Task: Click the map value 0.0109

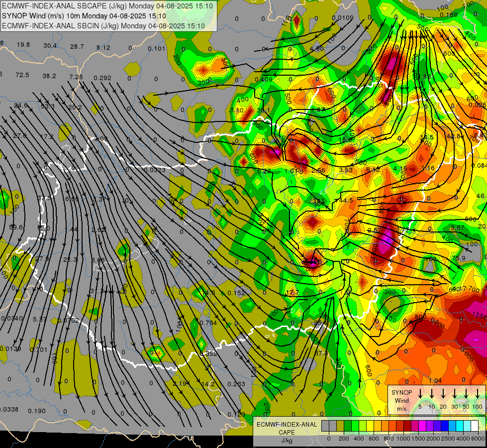Action: click(343, 18)
